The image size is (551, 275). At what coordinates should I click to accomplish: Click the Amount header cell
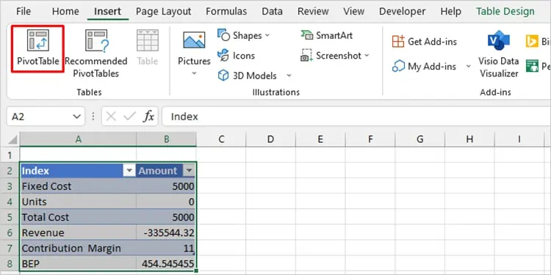[166, 171]
